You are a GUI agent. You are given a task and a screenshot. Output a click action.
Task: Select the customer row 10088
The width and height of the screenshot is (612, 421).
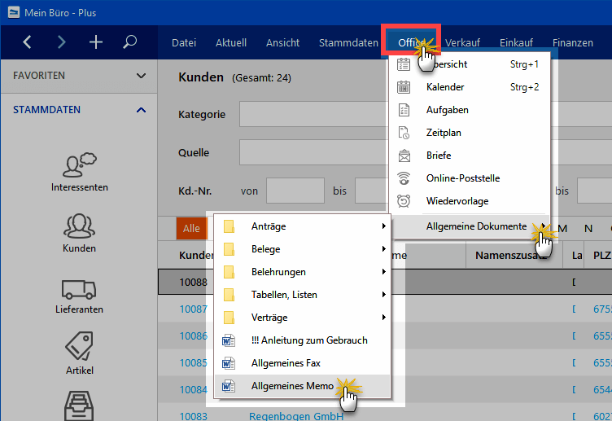(x=385, y=282)
